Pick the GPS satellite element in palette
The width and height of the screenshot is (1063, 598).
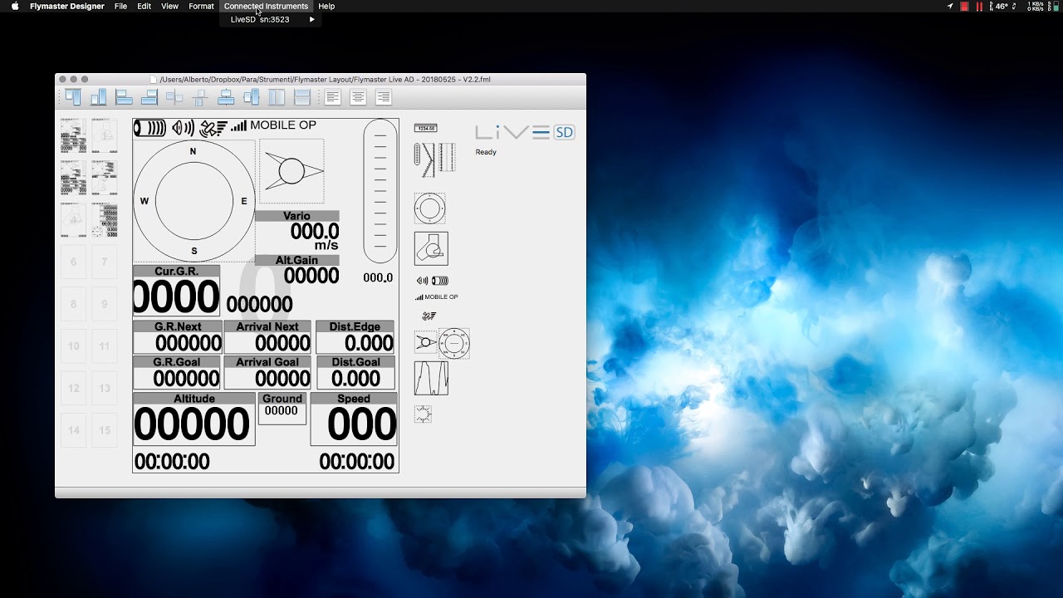(429, 316)
